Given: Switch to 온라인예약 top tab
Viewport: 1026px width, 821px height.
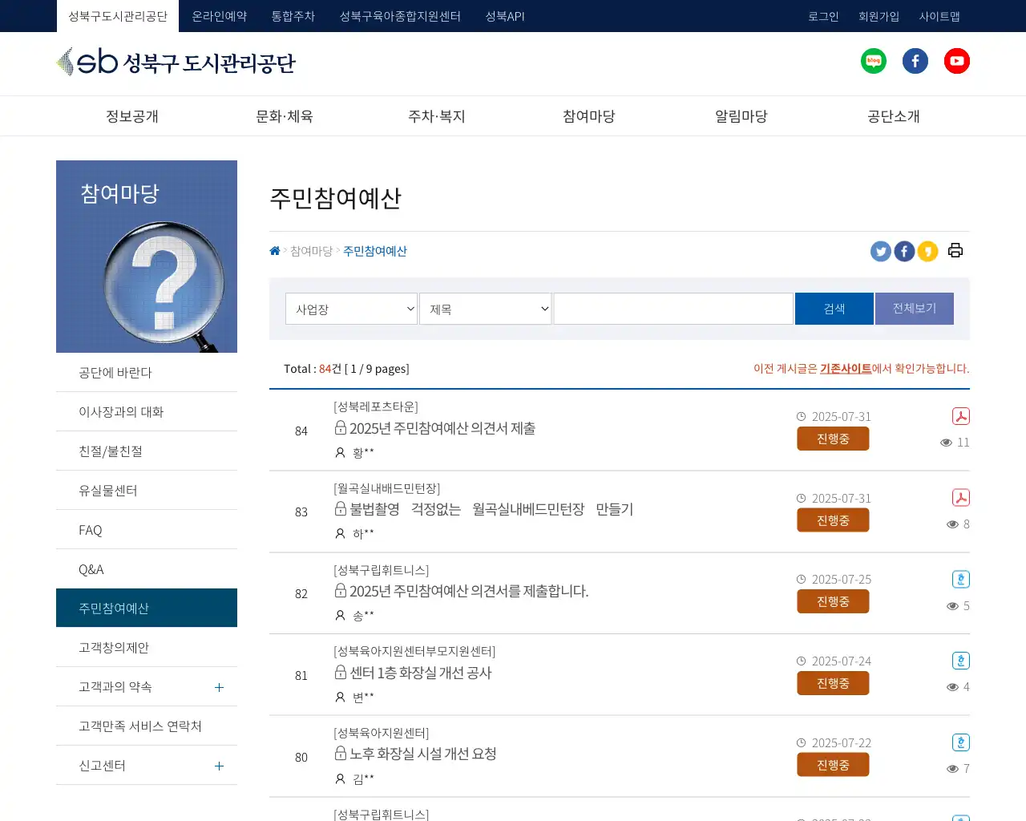Looking at the screenshot, I should click(x=219, y=16).
